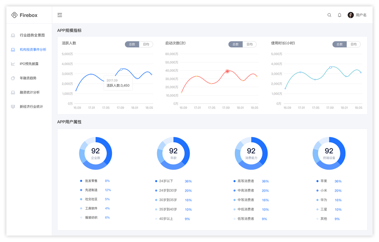Click APP用户属性 section heading
Screen dimensions: 379x242
click(69, 122)
